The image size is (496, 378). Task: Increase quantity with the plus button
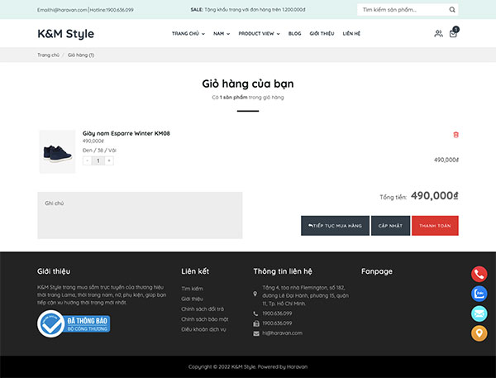tap(109, 160)
